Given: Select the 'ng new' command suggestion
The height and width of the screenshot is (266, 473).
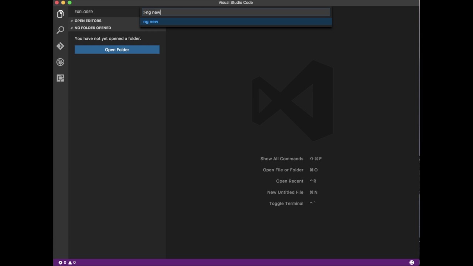Looking at the screenshot, I should 236,21.
